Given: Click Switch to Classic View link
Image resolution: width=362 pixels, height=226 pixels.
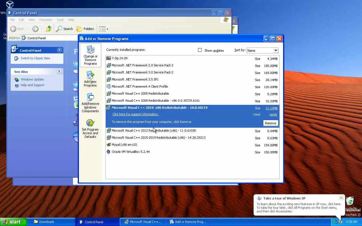Looking at the screenshot, I should coord(35,58).
